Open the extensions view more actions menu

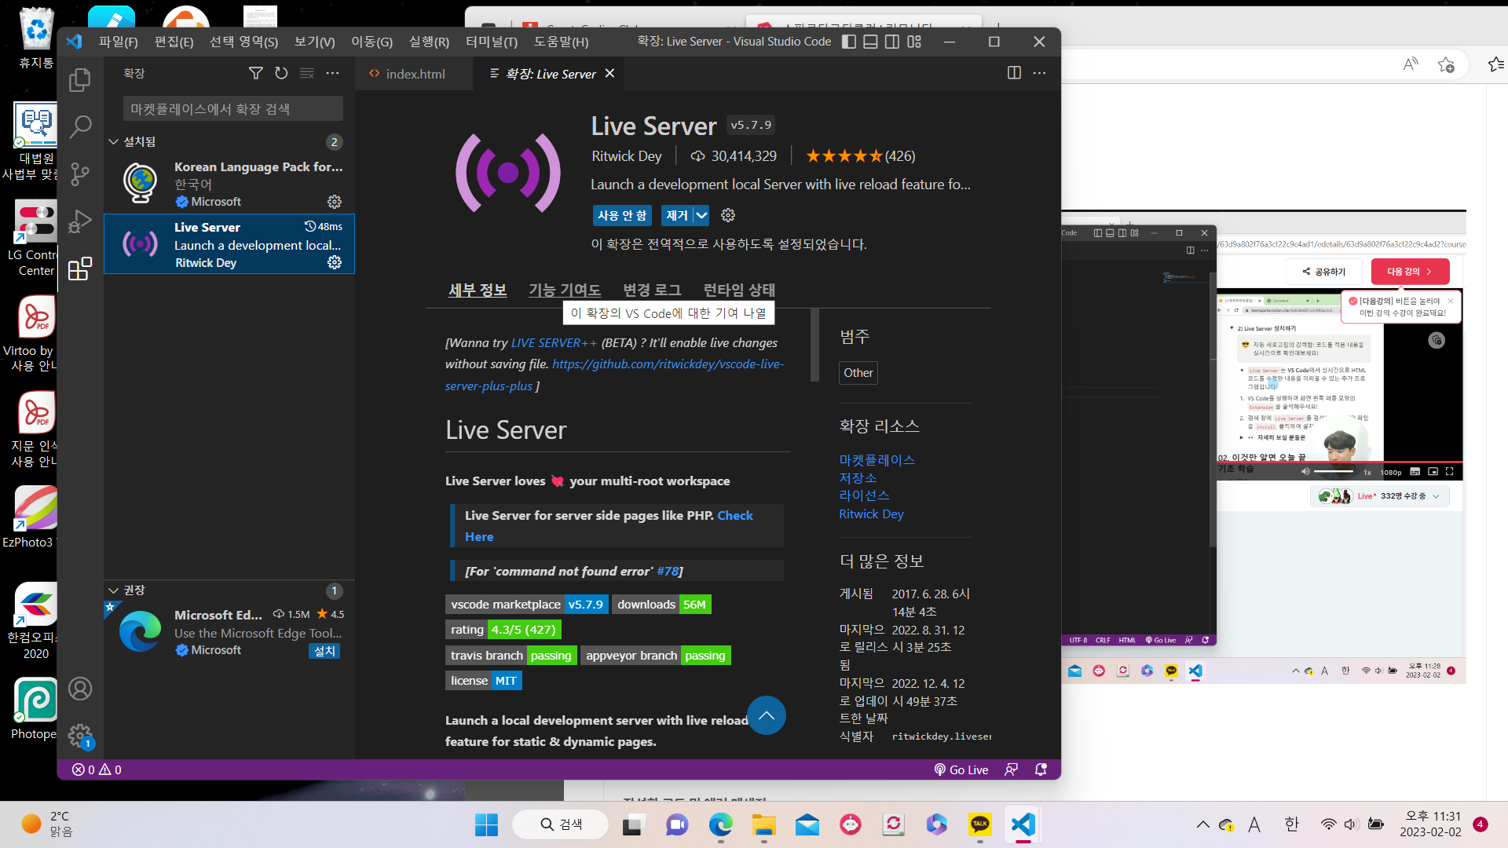pos(333,73)
